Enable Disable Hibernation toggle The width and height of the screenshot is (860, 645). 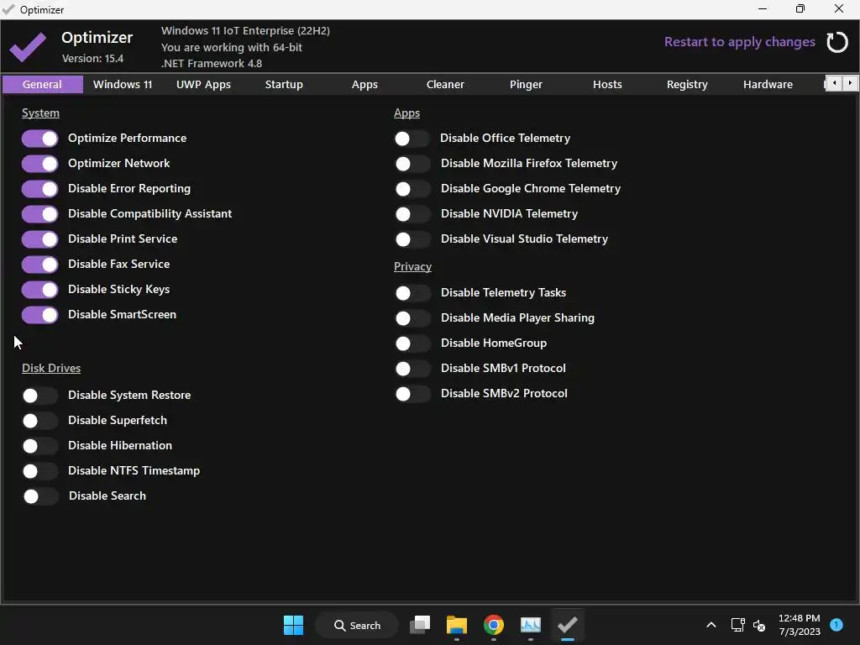click(x=40, y=446)
